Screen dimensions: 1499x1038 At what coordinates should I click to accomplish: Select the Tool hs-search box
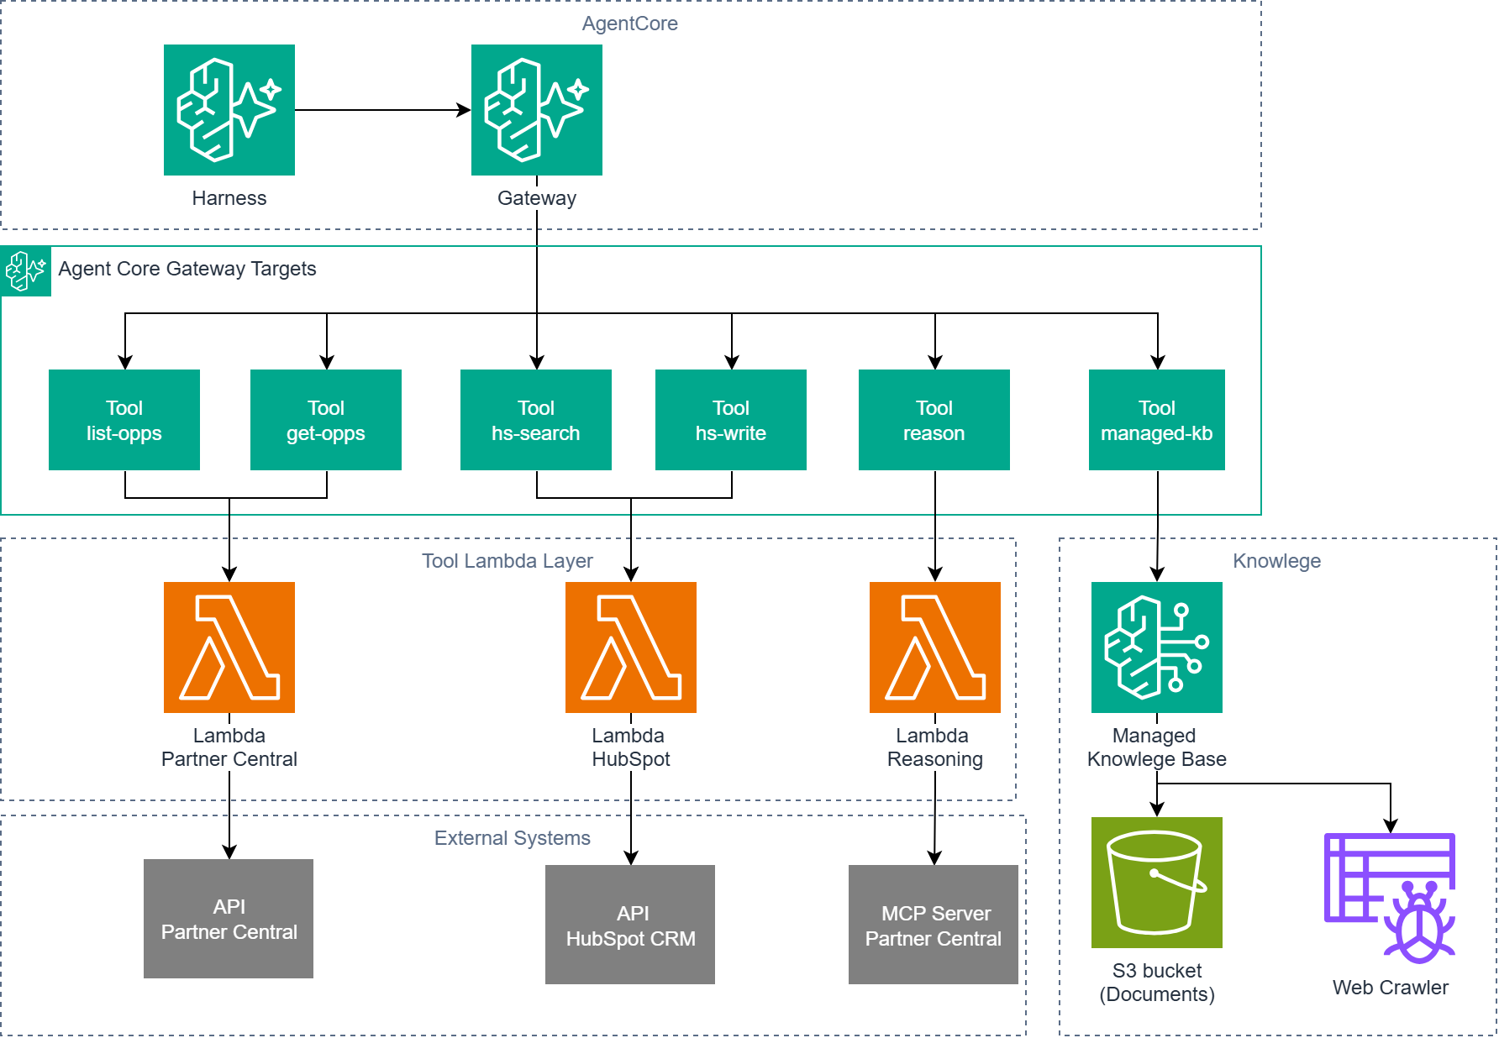coord(536,420)
